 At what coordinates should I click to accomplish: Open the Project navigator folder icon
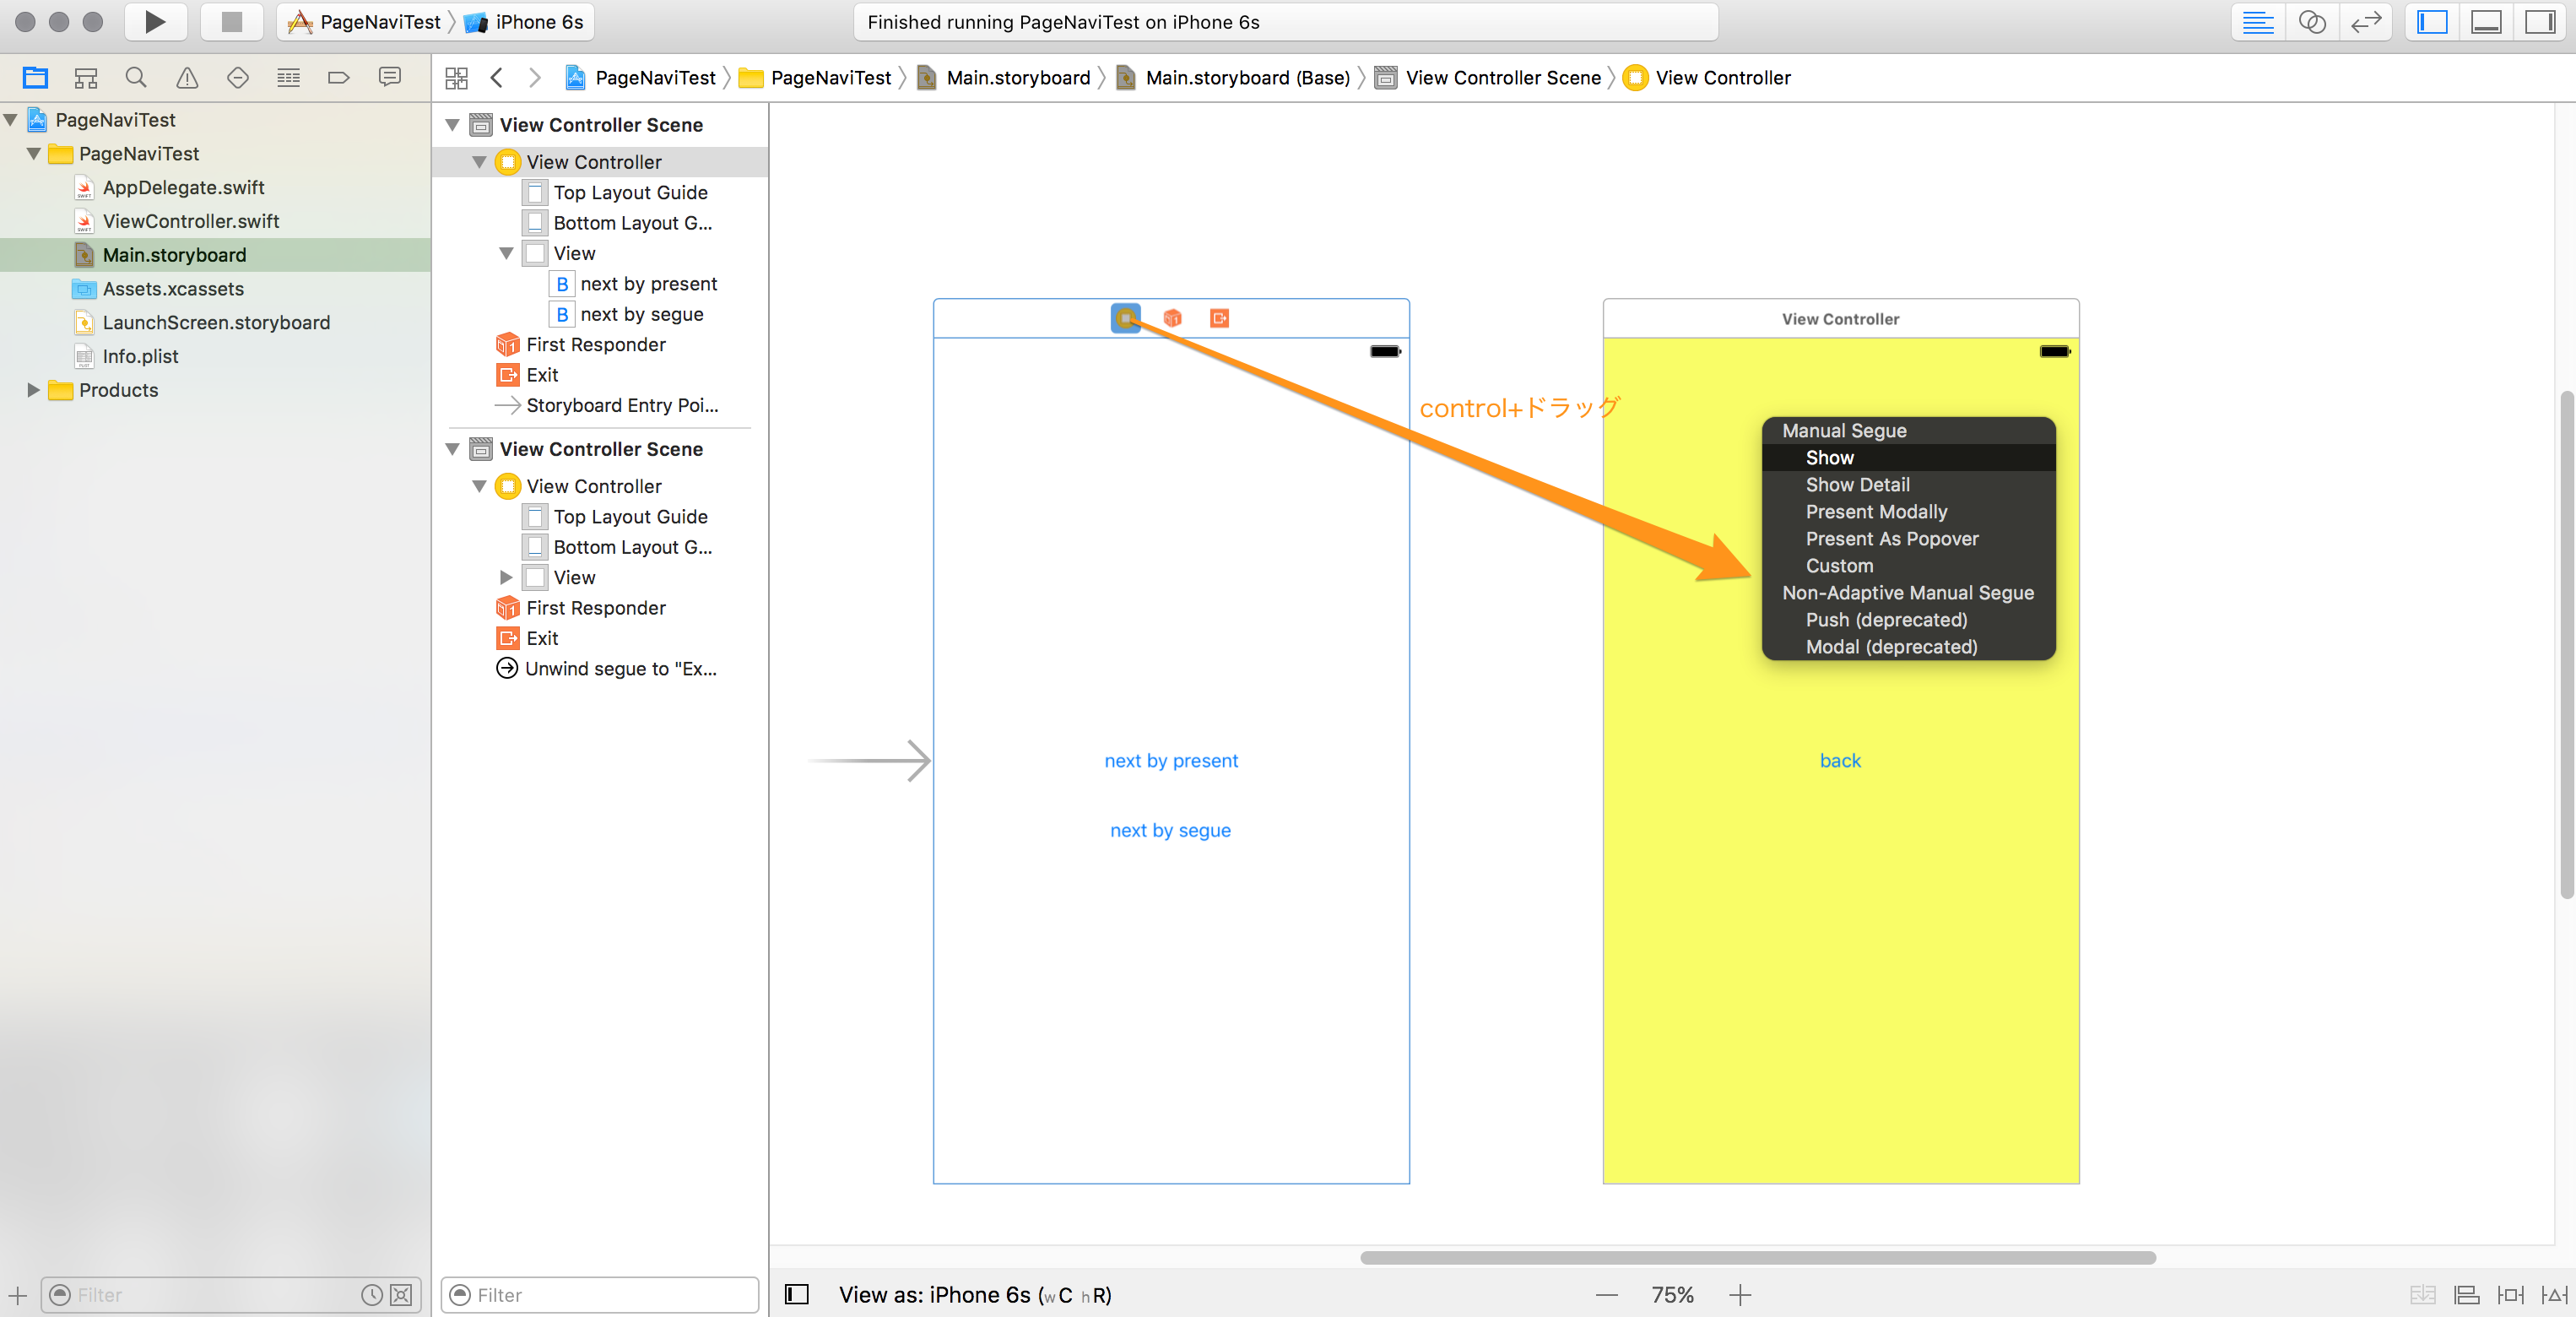coord(35,77)
